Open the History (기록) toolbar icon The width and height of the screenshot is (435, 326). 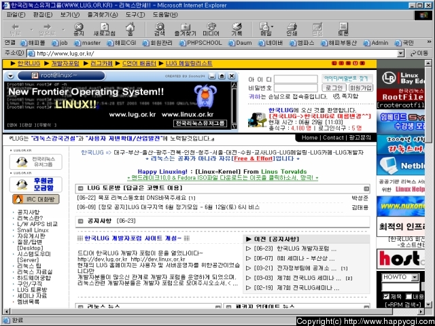pos(237,26)
